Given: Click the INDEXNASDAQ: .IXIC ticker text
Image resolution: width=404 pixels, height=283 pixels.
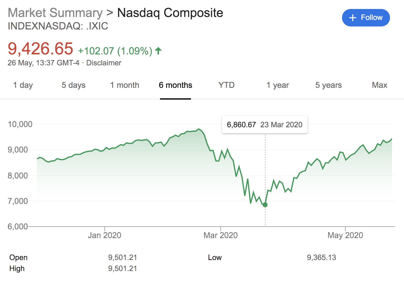Looking at the screenshot, I should 58,26.
